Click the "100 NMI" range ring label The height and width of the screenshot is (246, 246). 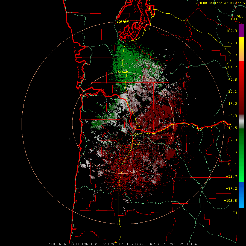123,22
